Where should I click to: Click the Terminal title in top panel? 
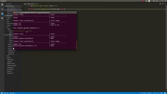[x=3, y=1]
